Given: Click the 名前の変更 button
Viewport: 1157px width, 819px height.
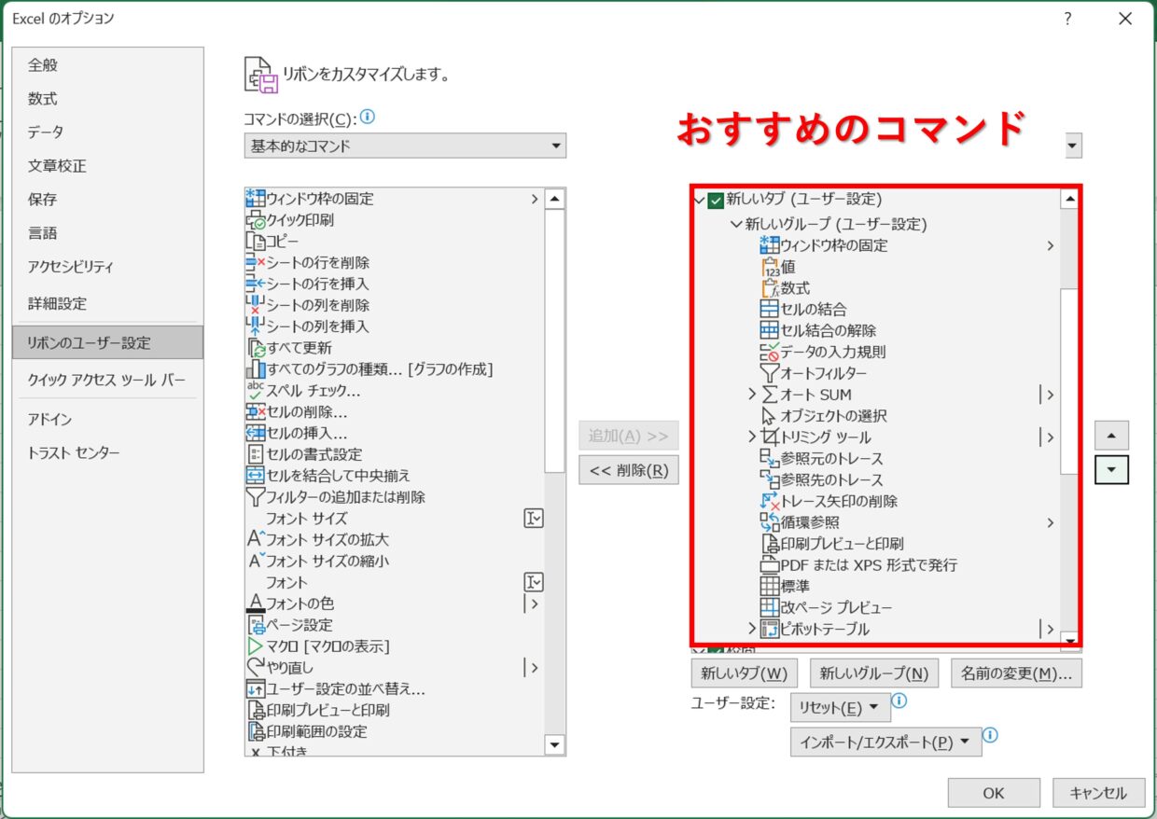Looking at the screenshot, I should click(x=1016, y=673).
